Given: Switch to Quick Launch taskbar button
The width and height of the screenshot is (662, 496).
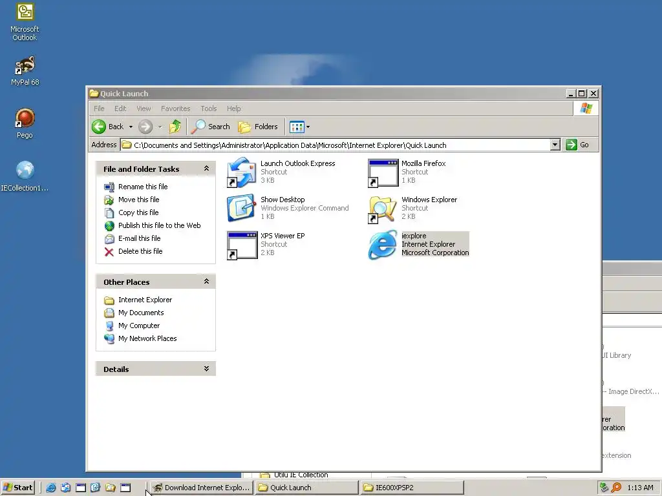Looking at the screenshot, I should point(306,488).
